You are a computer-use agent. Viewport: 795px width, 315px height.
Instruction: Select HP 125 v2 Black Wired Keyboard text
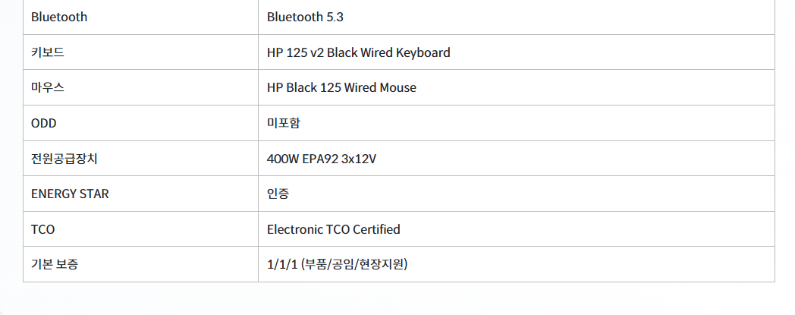click(359, 52)
